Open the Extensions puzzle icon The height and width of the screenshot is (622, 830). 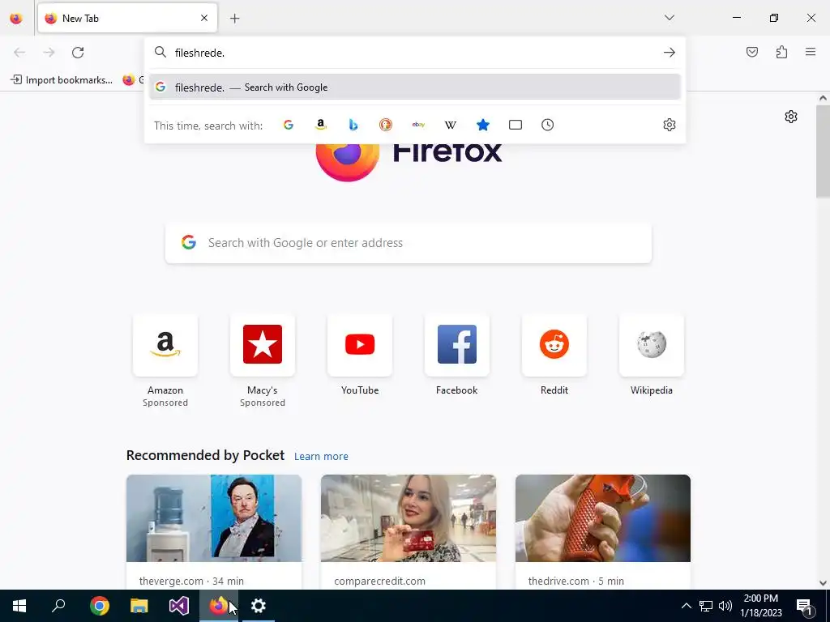pos(781,52)
